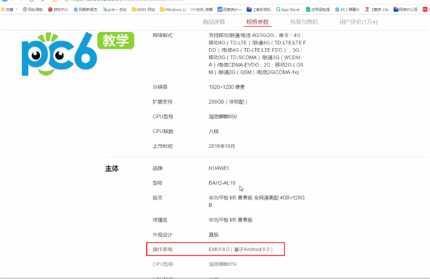This screenshot has height=279, width=430.
Task: Expand the dropdown arrow beside 收藏
Action: (16, 9)
